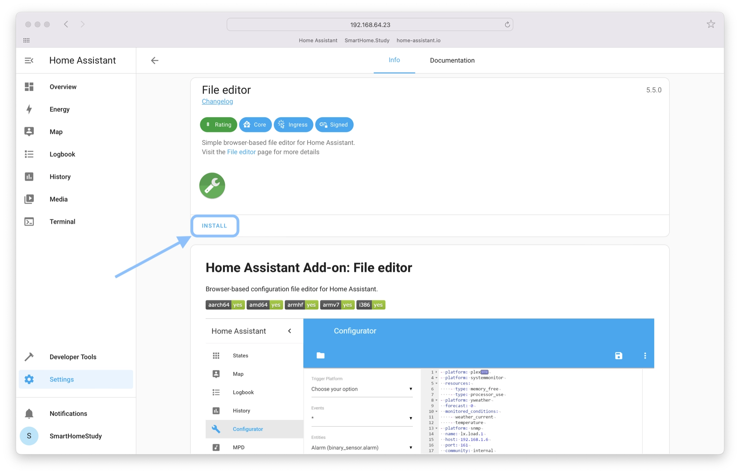Click the armhf yes badge

(x=301, y=305)
